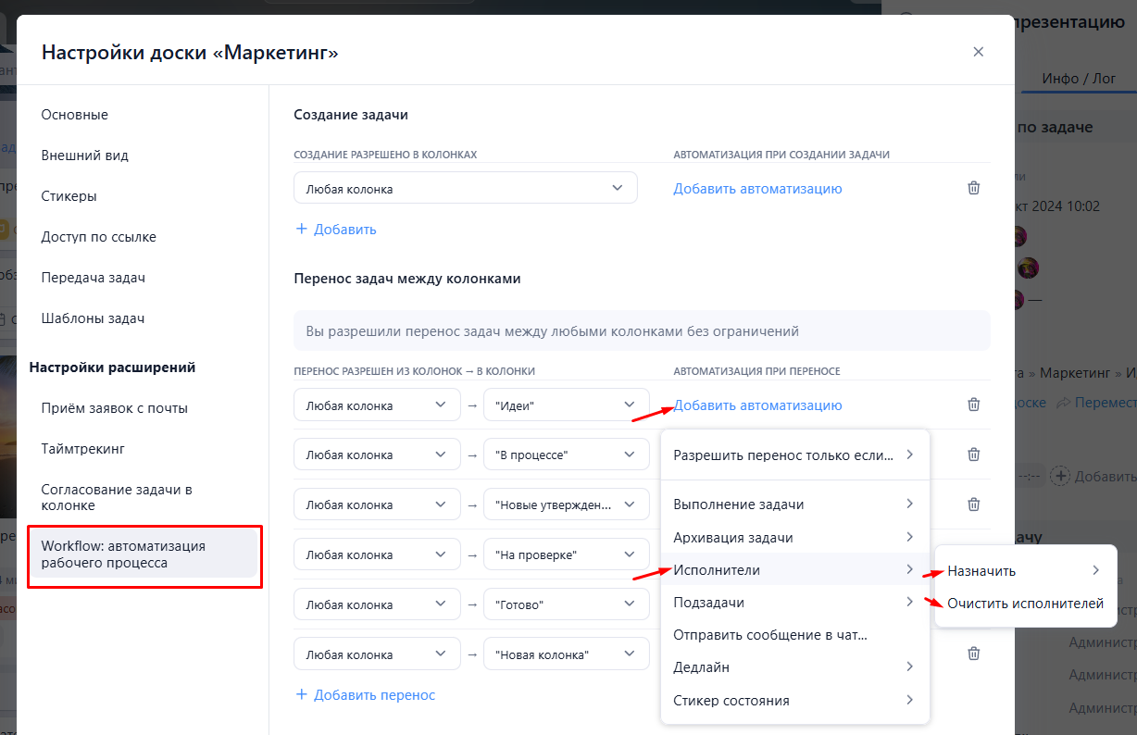Click the plus icon next to "Добавить перенос"
The height and width of the screenshot is (735, 1137).
coord(301,694)
